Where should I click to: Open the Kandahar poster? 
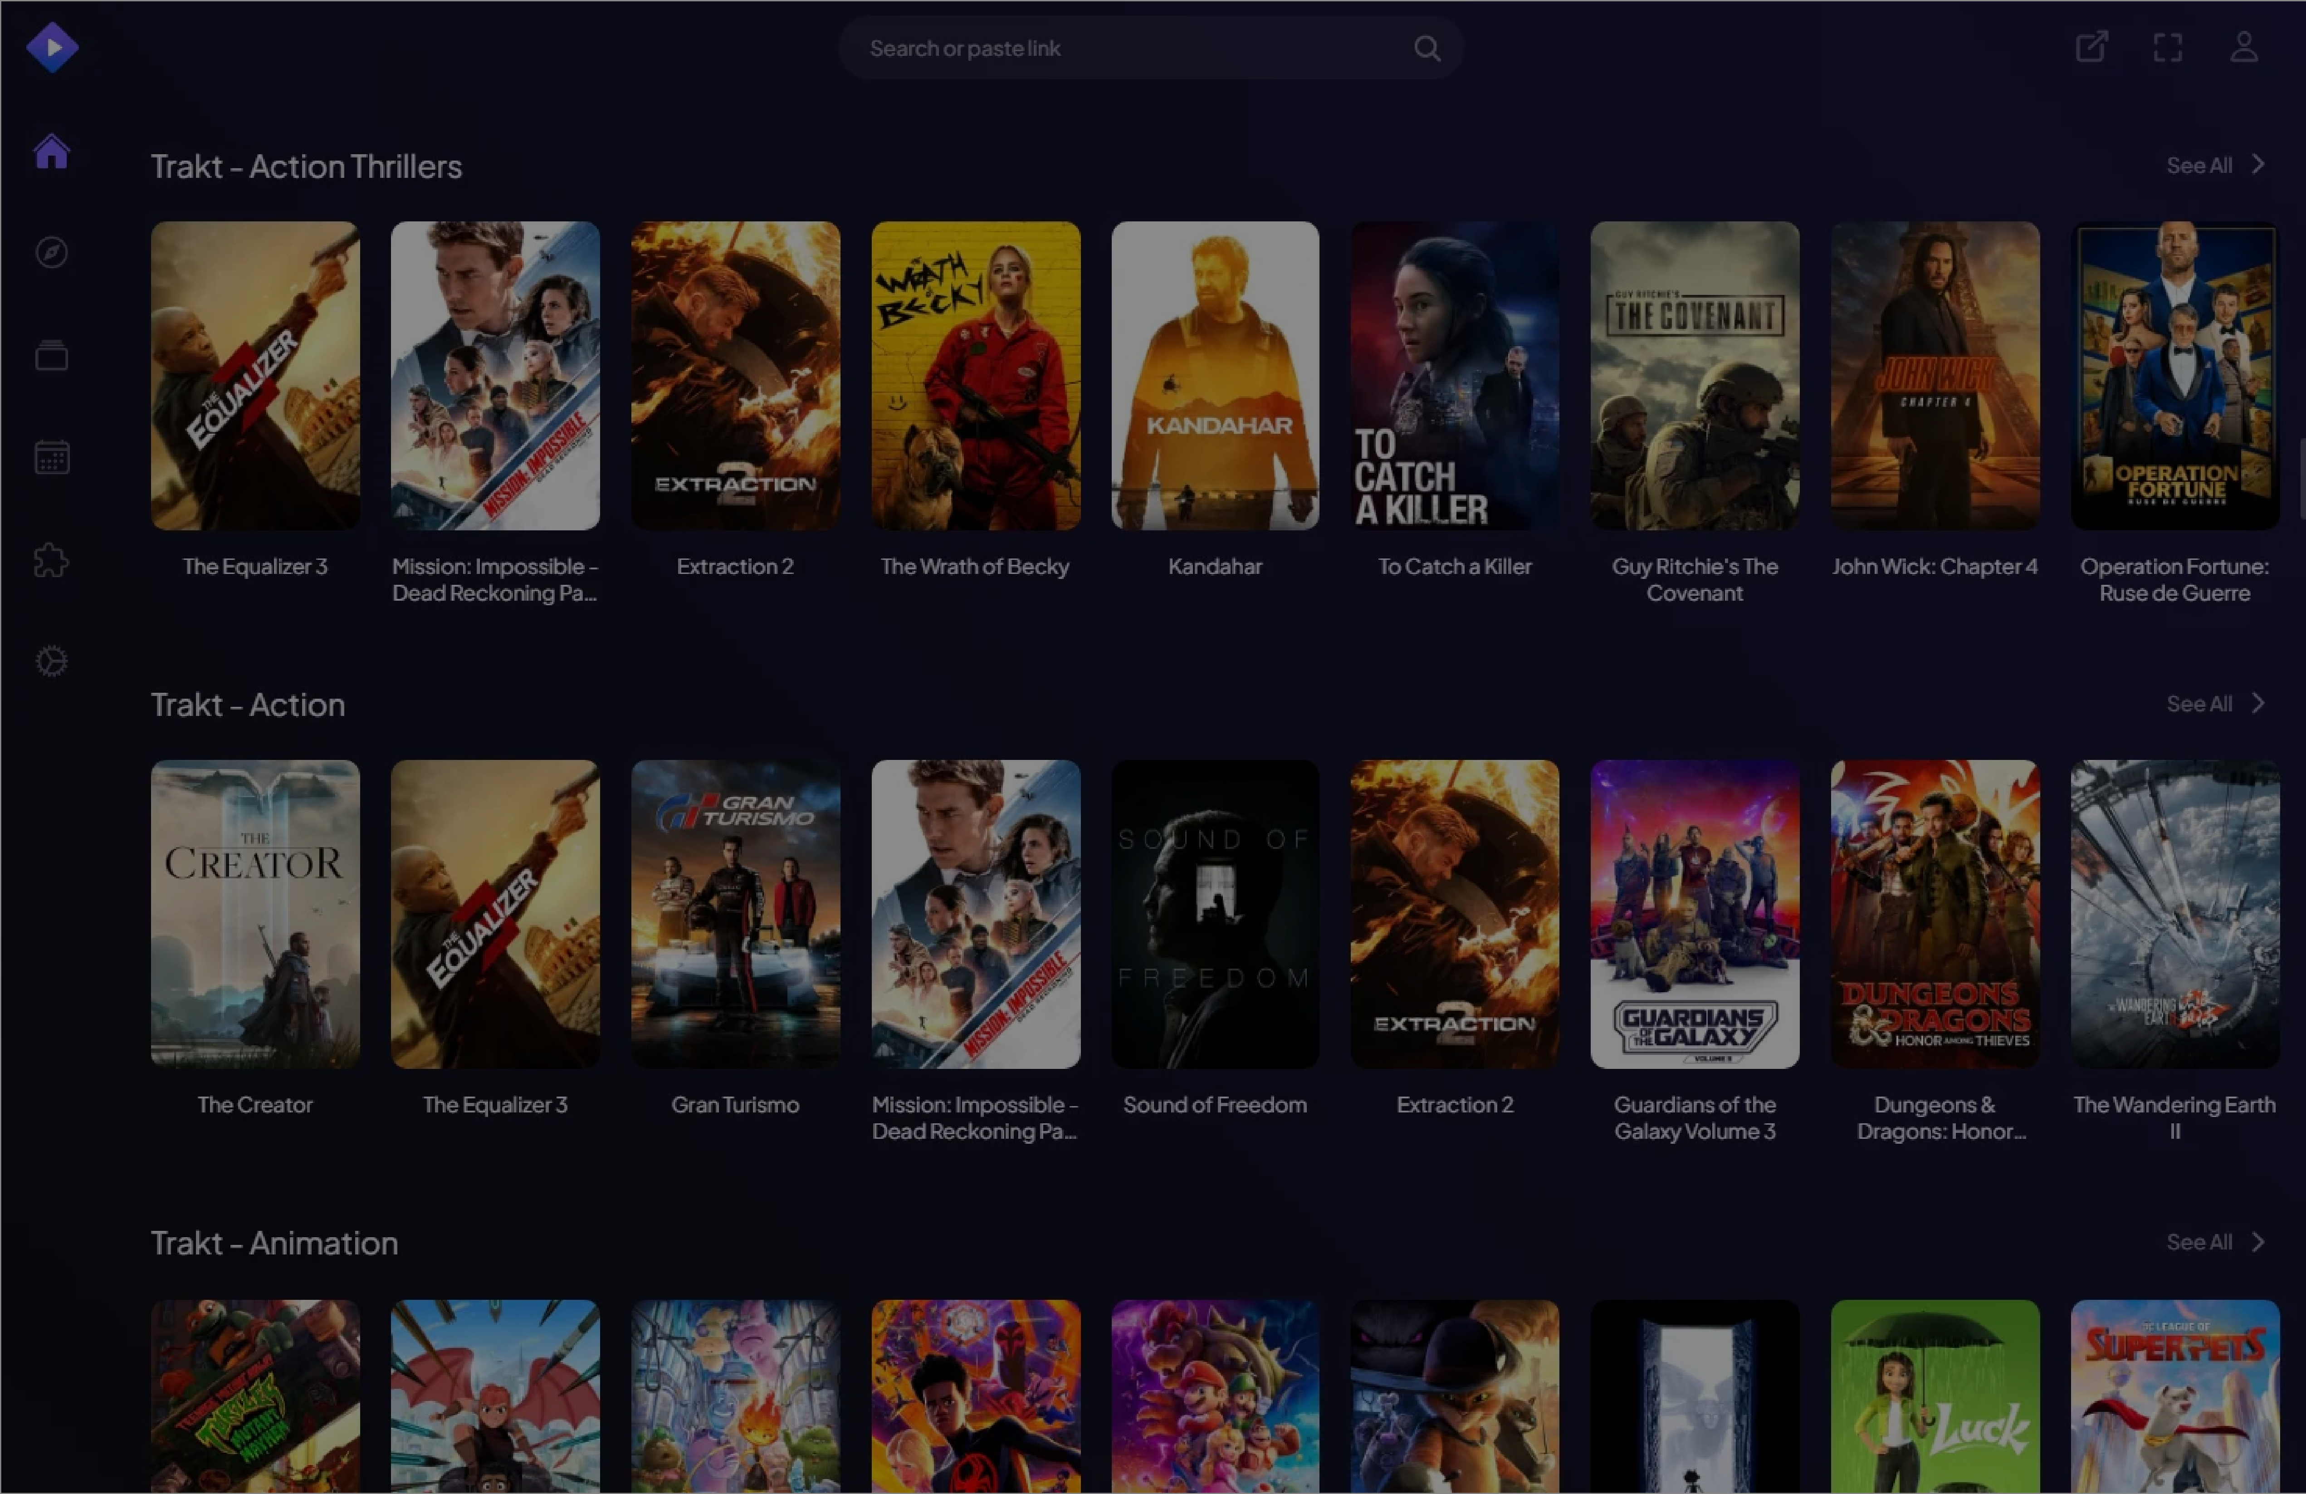(1215, 376)
